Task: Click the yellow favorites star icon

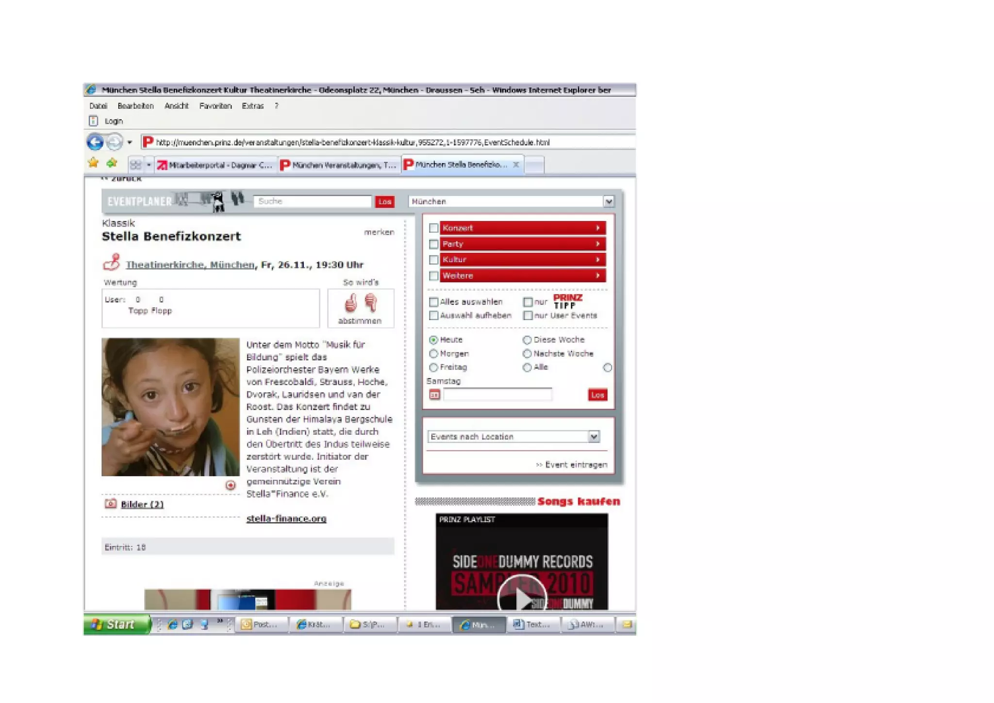Action: click(x=93, y=163)
